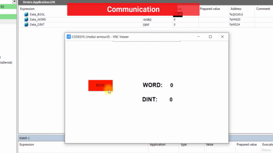The width and height of the screenshot is (273, 153).
Task: Click the Address column header
Action: tap(236, 8)
